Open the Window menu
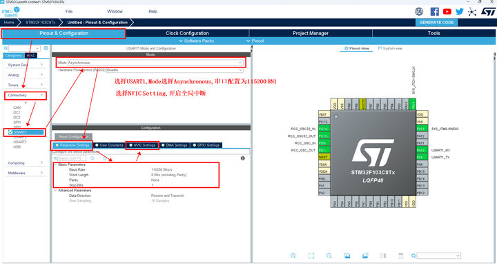The height and width of the screenshot is (265, 497). [x=115, y=12]
